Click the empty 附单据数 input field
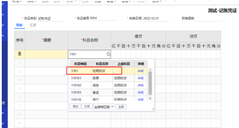Screen dimensions: 239x128 [x=208, y=18]
